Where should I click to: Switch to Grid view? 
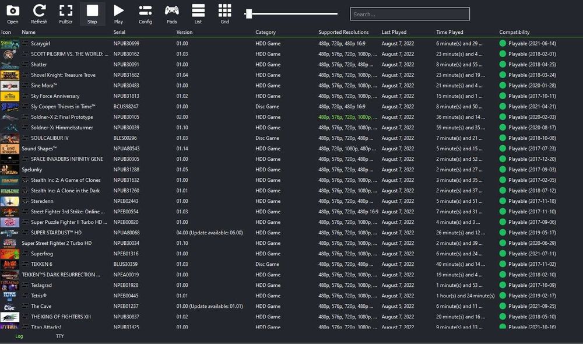click(x=224, y=14)
